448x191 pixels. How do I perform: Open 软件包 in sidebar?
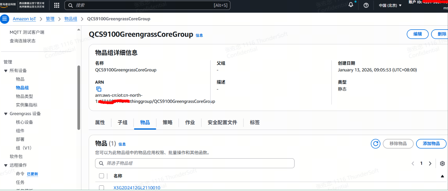[x=16, y=157]
